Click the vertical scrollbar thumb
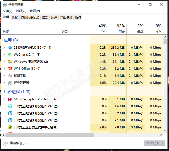 pos(165,42)
